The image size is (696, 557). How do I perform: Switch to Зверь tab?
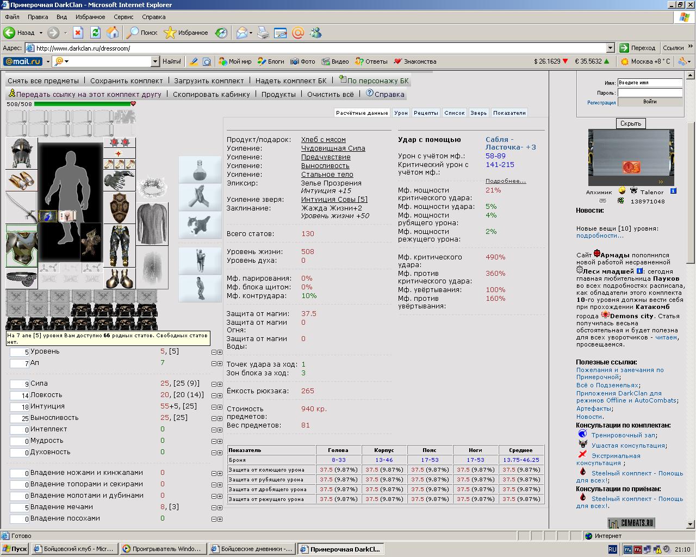[478, 113]
